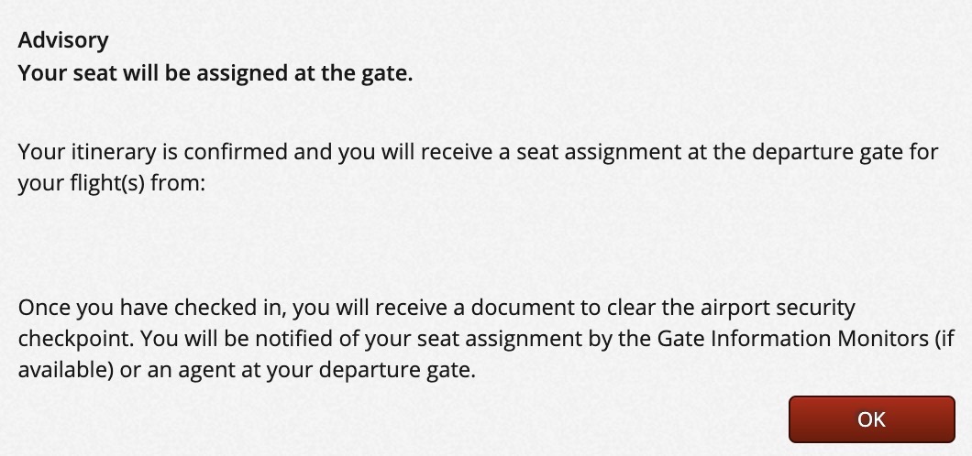Image resolution: width=972 pixels, height=456 pixels.
Task: Click the bold seat assigned at gate line
Action: [x=215, y=73]
